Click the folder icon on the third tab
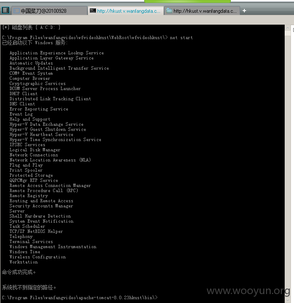The image size is (294, 303). 169,11
